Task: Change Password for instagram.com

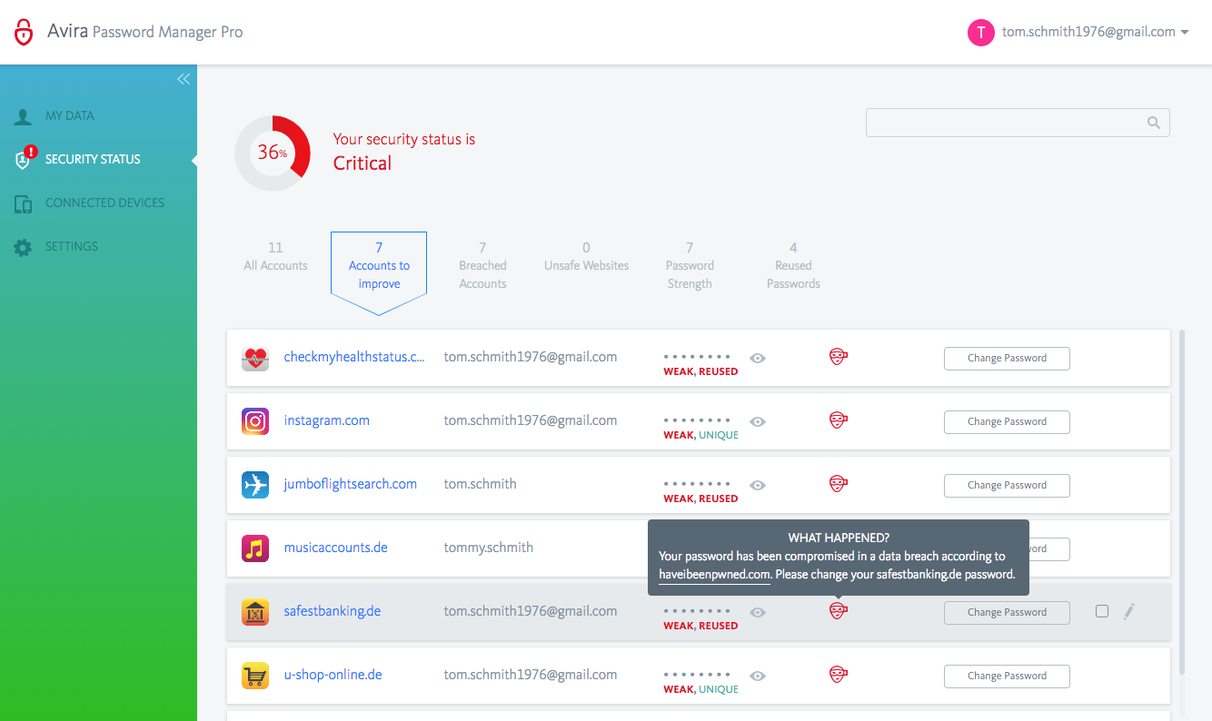Action: (1007, 421)
